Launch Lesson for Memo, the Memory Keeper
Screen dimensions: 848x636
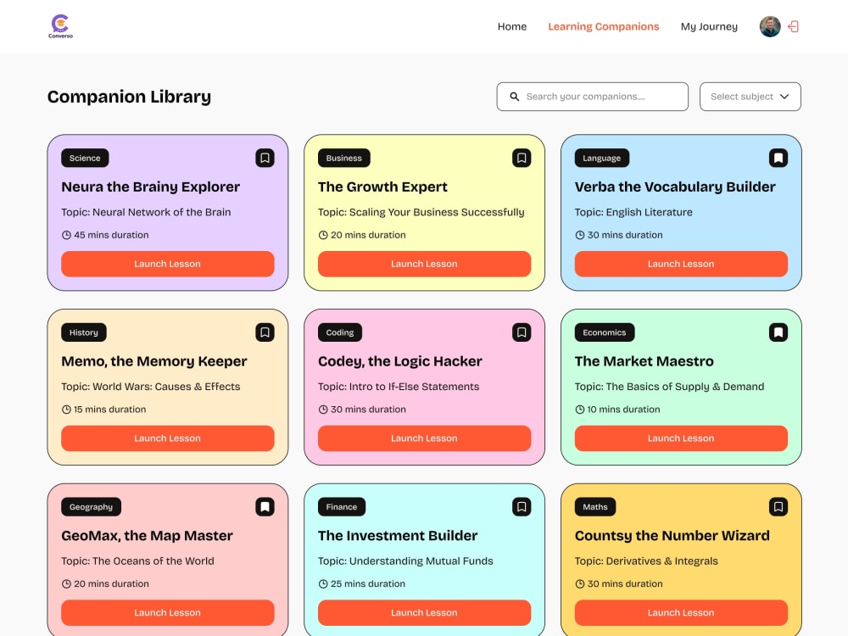click(x=168, y=438)
